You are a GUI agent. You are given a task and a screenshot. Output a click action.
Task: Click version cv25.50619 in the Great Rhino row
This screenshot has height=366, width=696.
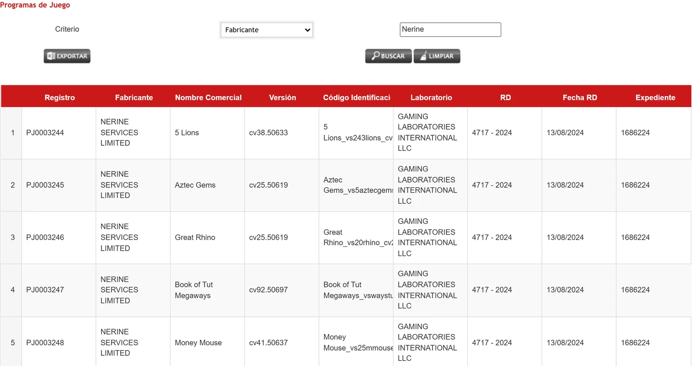pyautogui.click(x=269, y=238)
